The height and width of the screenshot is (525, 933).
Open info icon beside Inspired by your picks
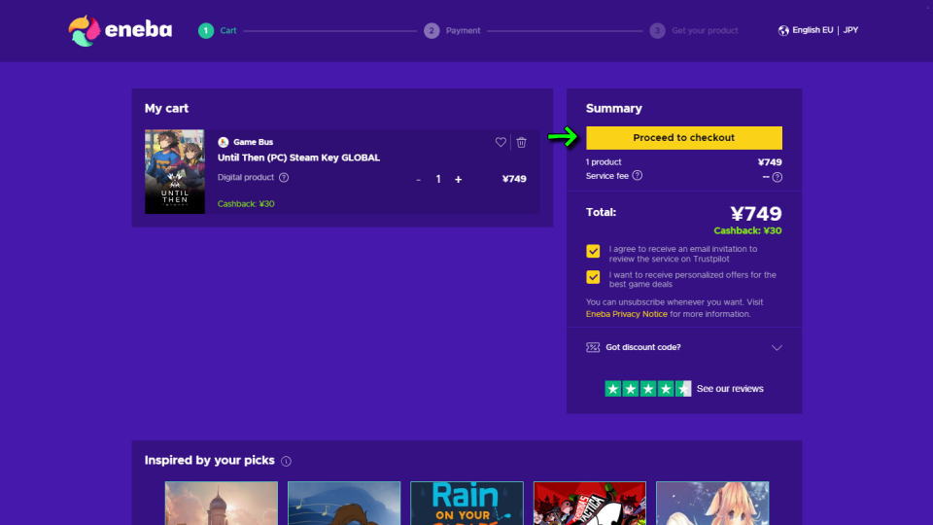(286, 461)
